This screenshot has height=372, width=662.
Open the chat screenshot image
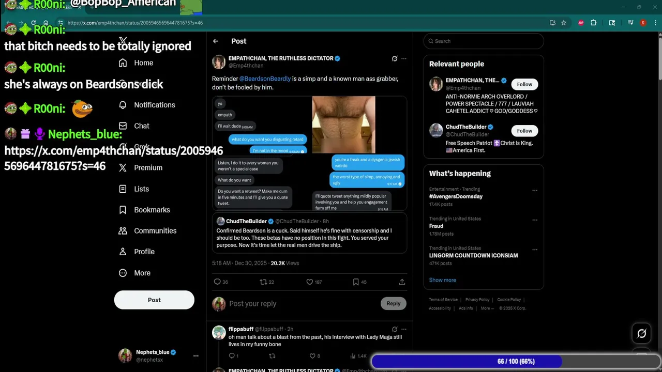click(309, 153)
